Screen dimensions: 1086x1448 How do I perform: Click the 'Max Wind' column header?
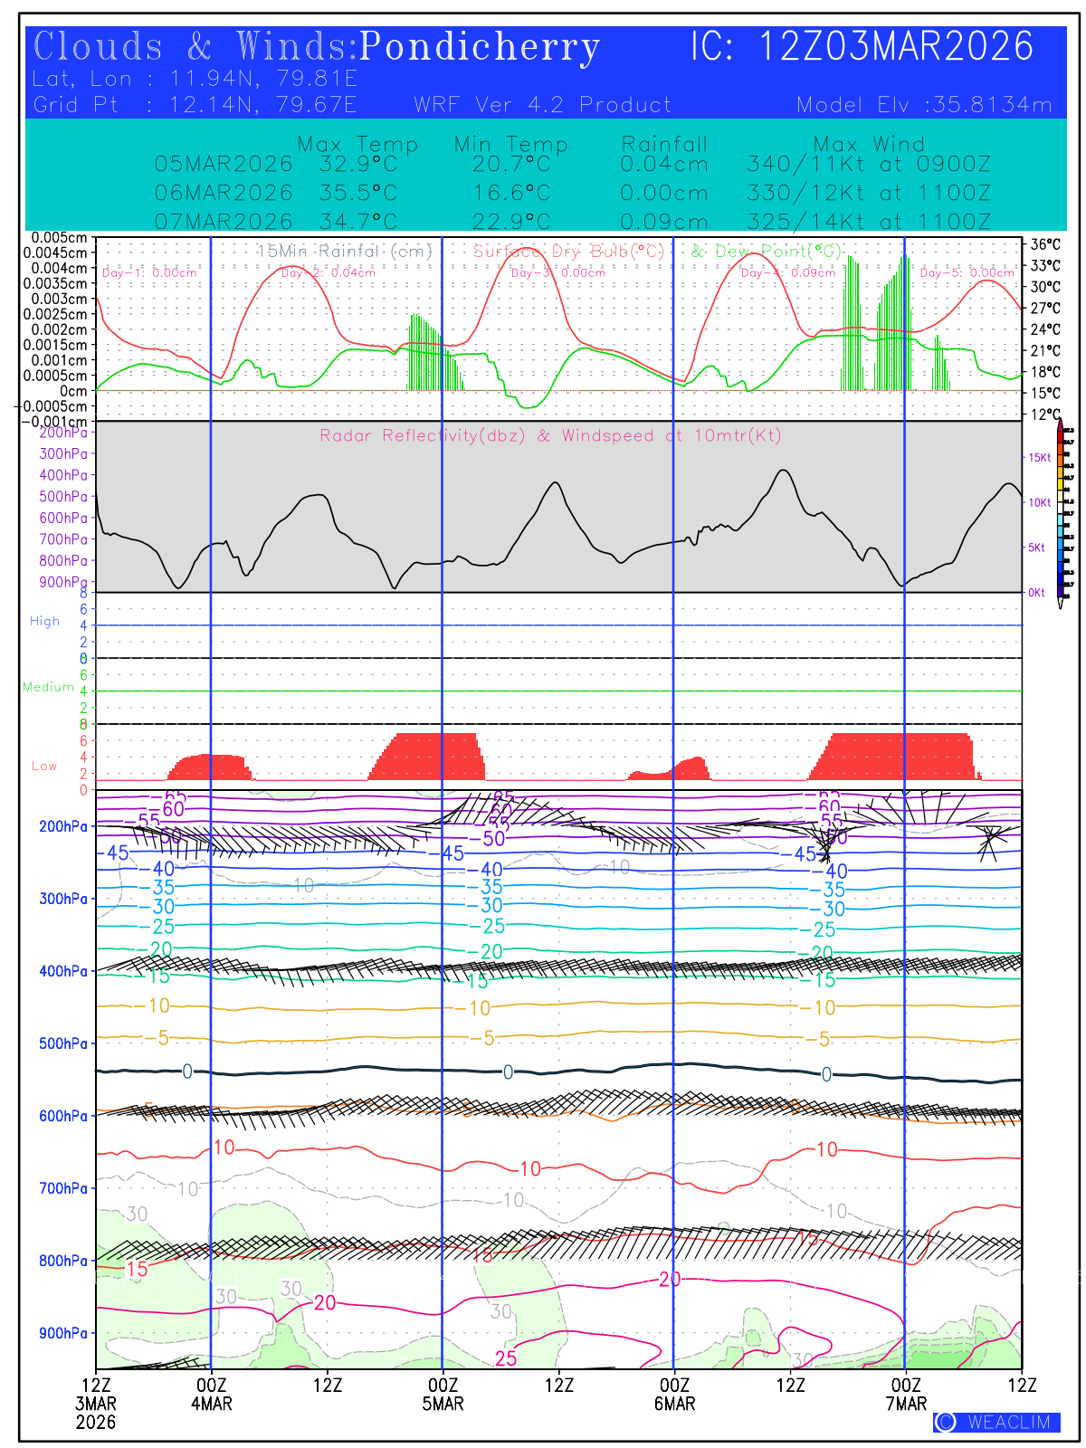868,144
